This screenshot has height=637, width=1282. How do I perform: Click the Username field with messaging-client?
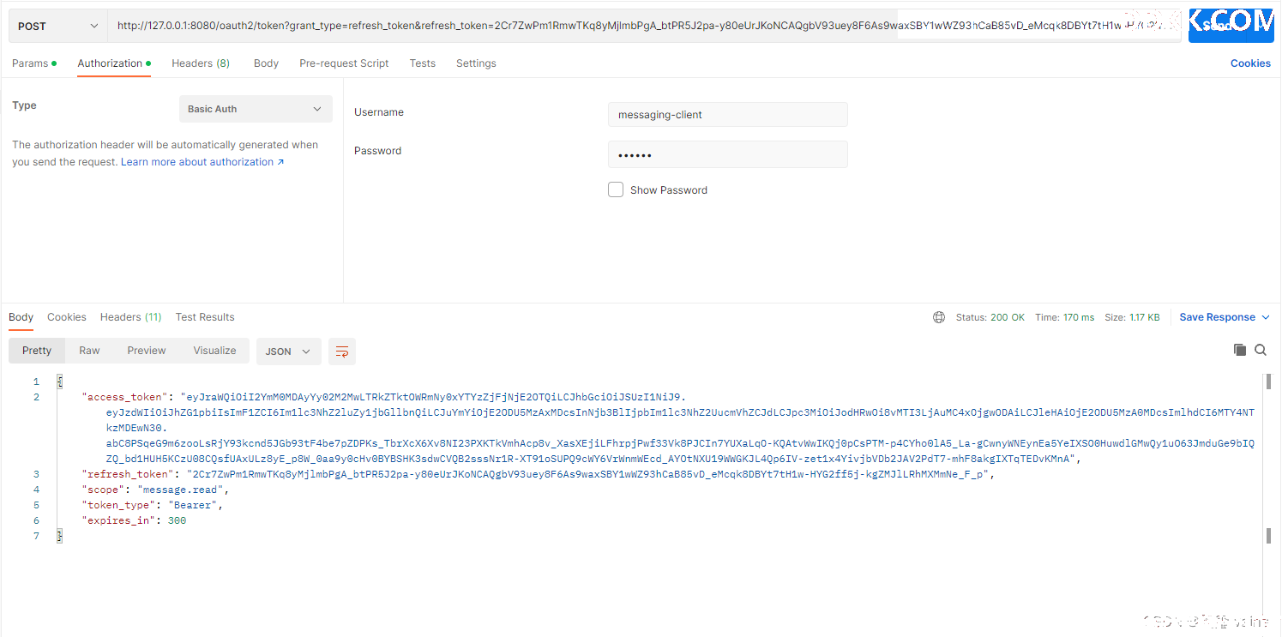click(728, 115)
